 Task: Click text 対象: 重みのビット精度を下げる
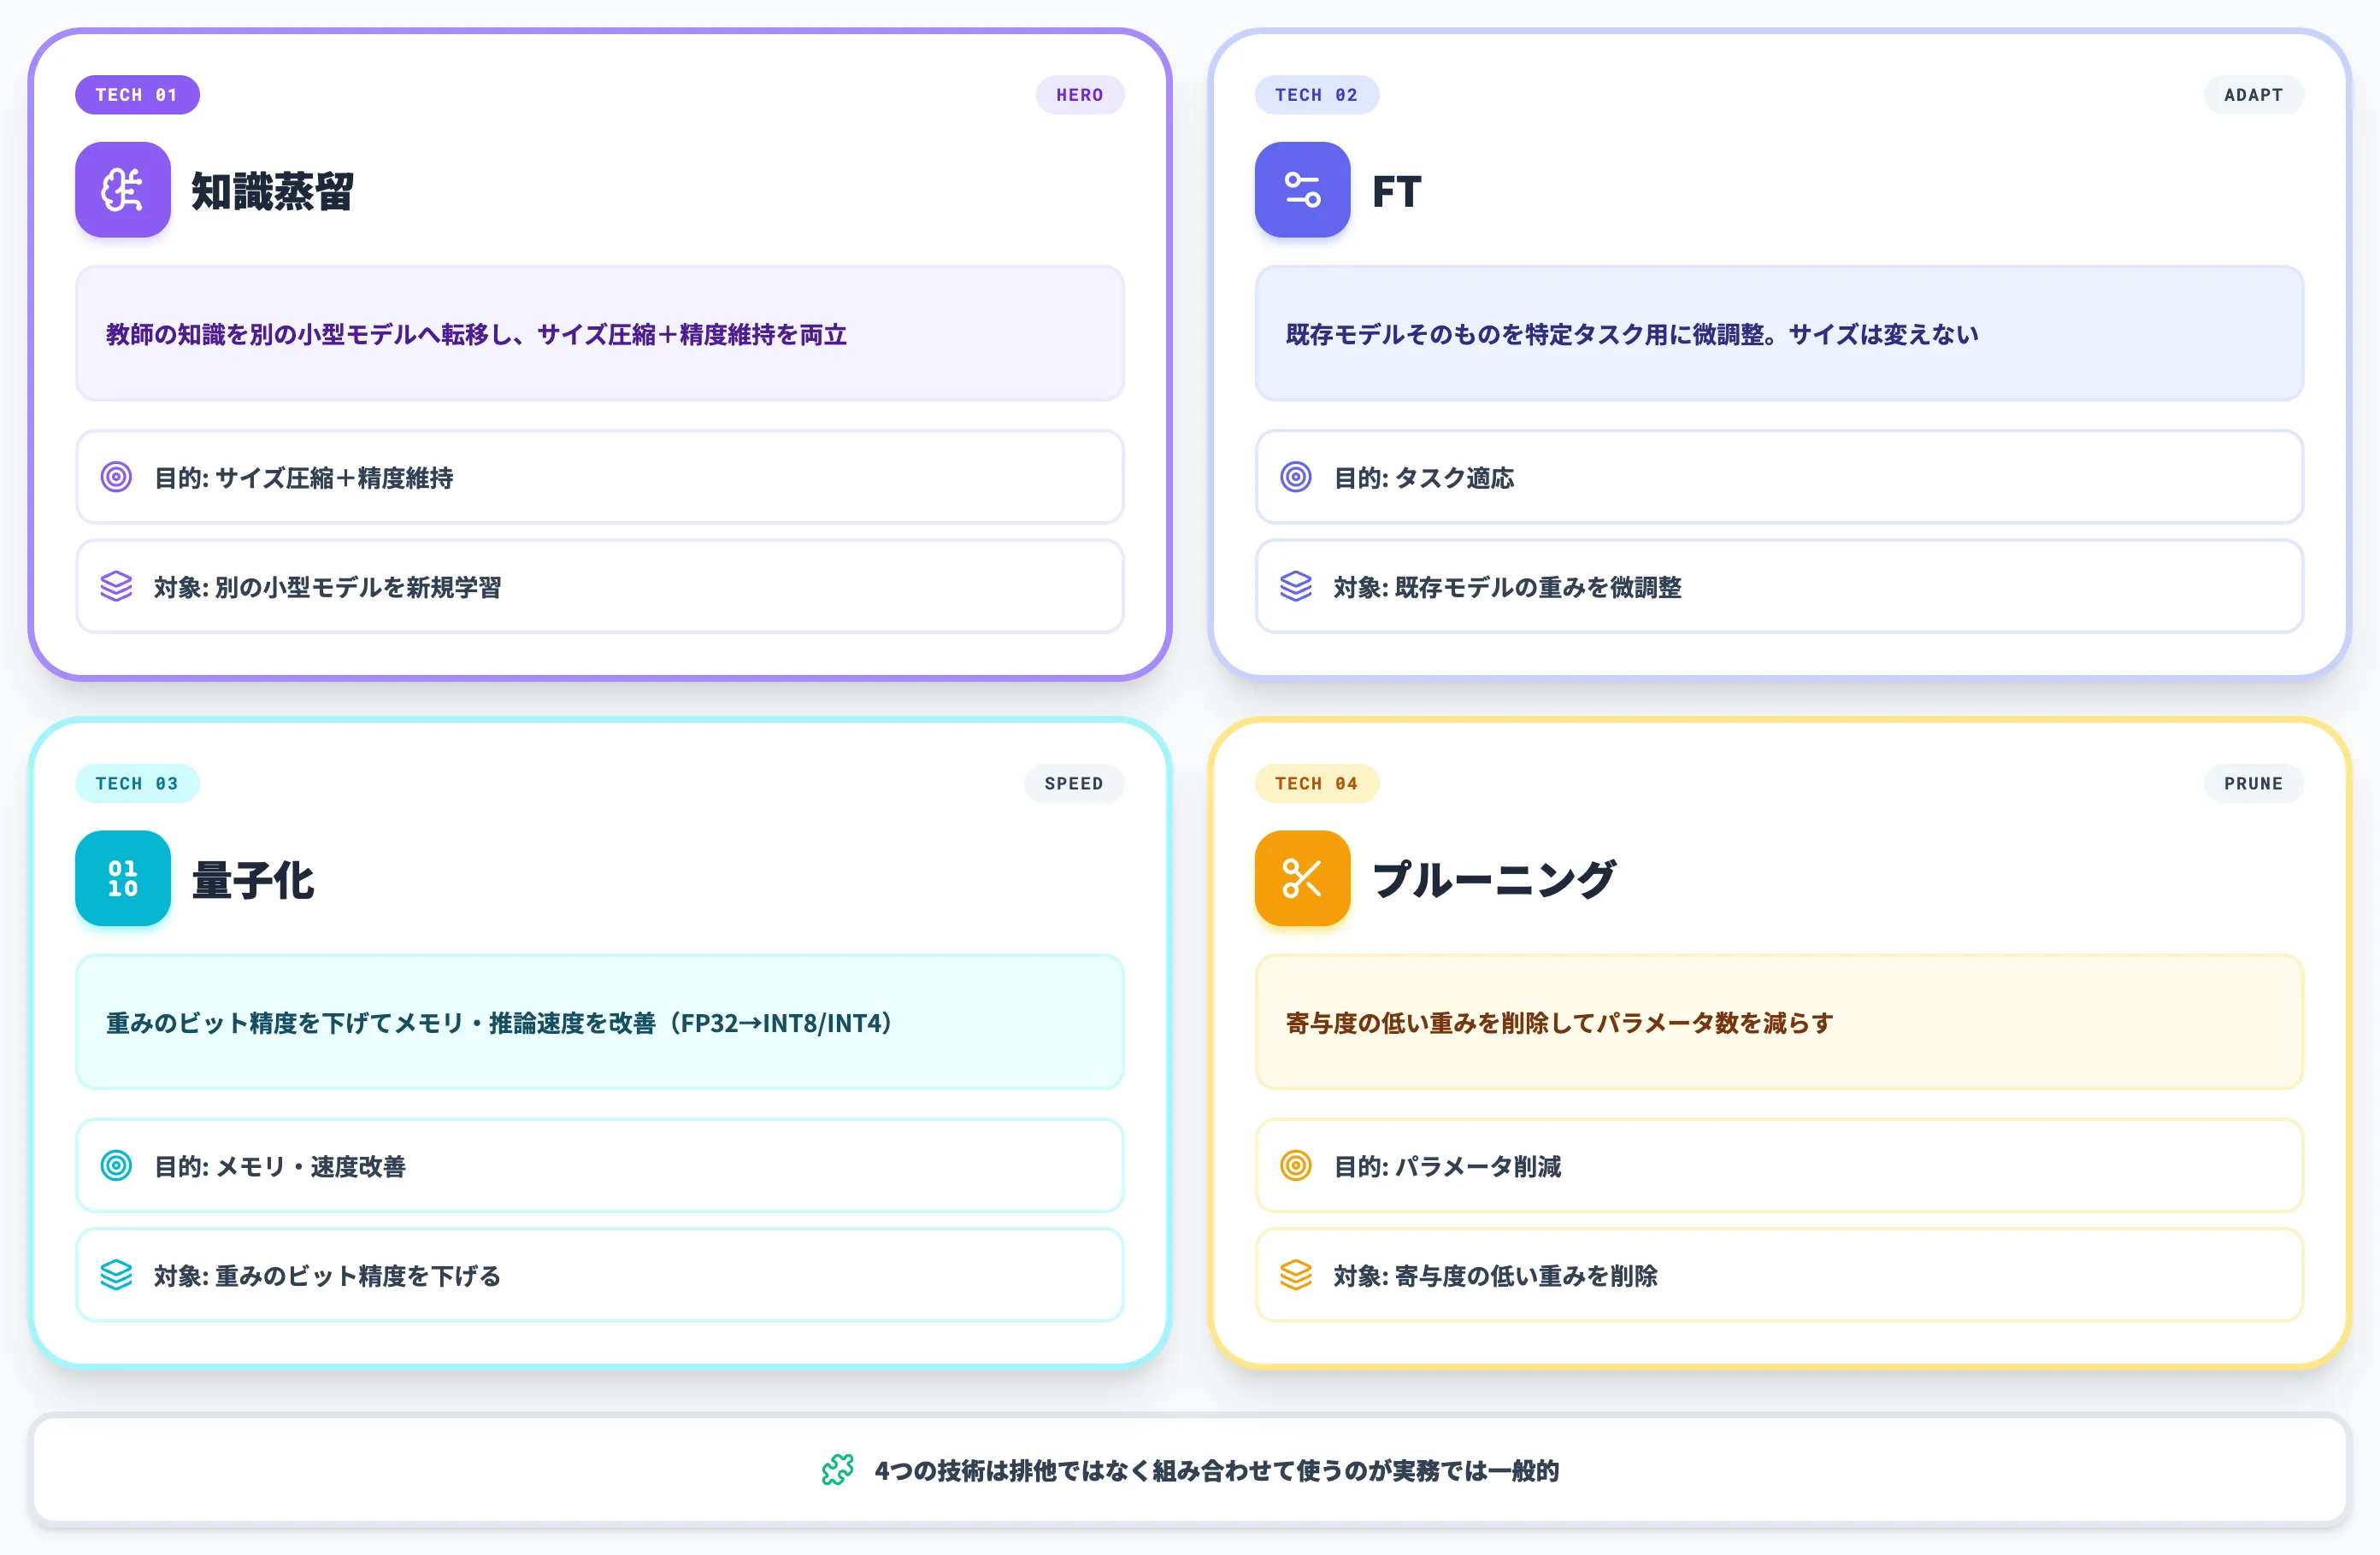tap(327, 1275)
